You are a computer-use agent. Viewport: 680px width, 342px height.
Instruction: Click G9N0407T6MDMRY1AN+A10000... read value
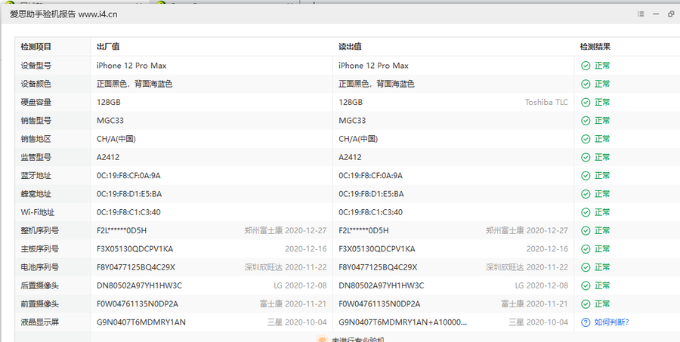[x=403, y=322]
